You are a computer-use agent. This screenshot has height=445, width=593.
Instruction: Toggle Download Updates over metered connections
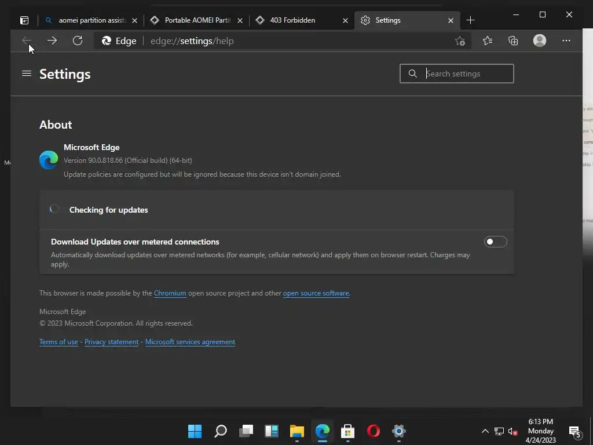click(496, 242)
